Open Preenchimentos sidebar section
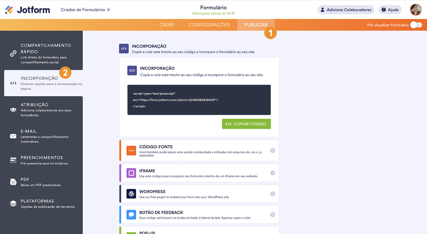The height and width of the screenshot is (234, 427). pos(41,160)
